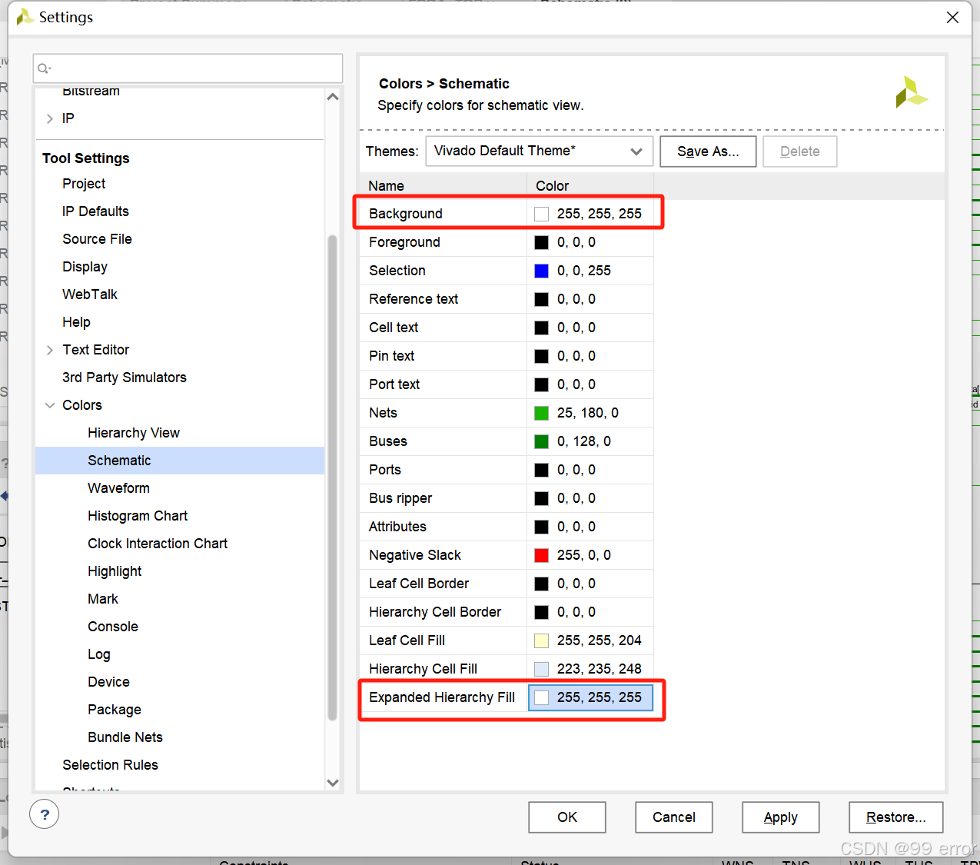
Task: Select Mark colors item
Action: click(x=103, y=599)
